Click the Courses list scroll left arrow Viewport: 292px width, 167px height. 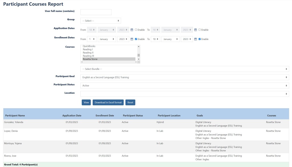pos(82,62)
